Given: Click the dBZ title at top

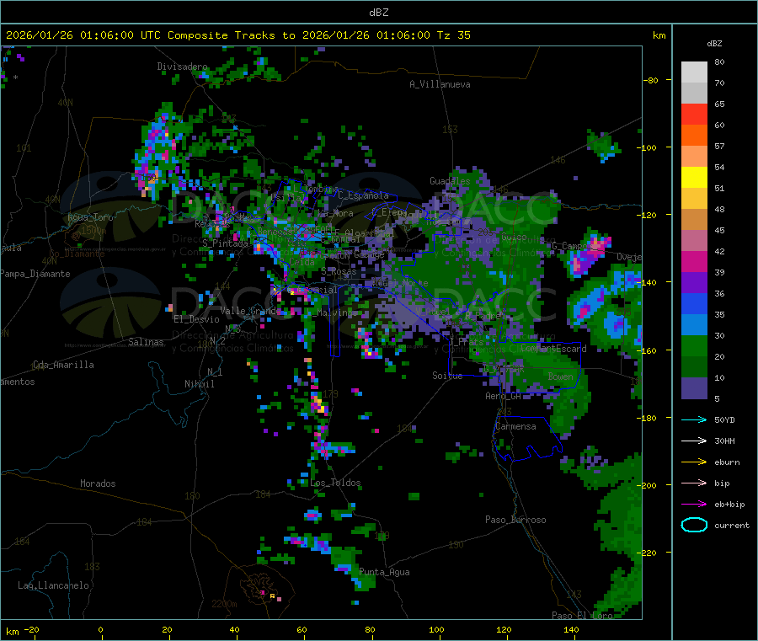Looking at the screenshot, I should [x=378, y=12].
